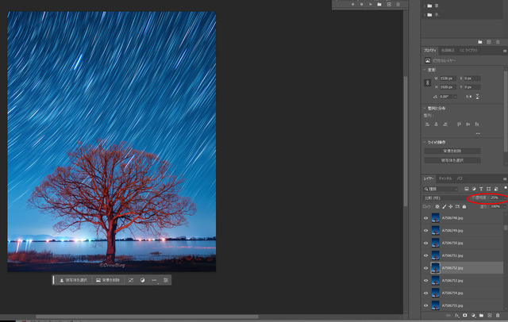
Task: Lock image pixels brush icon
Action: pos(444,206)
